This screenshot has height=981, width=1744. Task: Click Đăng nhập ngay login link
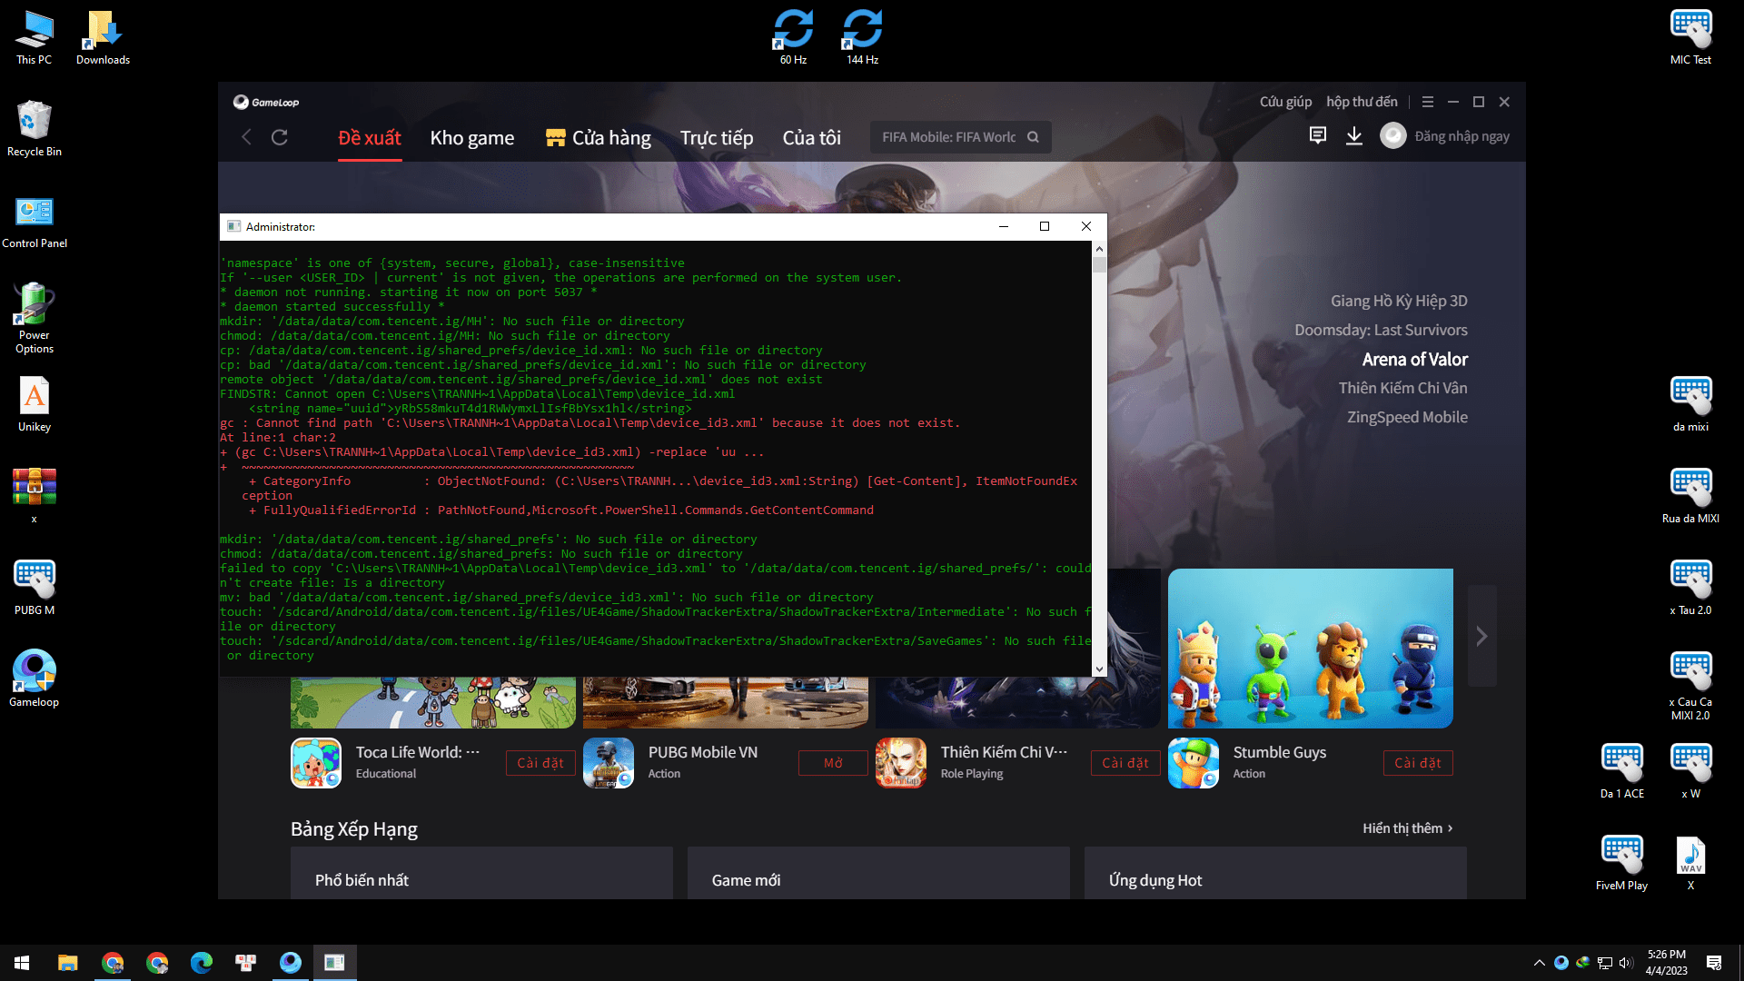[x=1462, y=136]
